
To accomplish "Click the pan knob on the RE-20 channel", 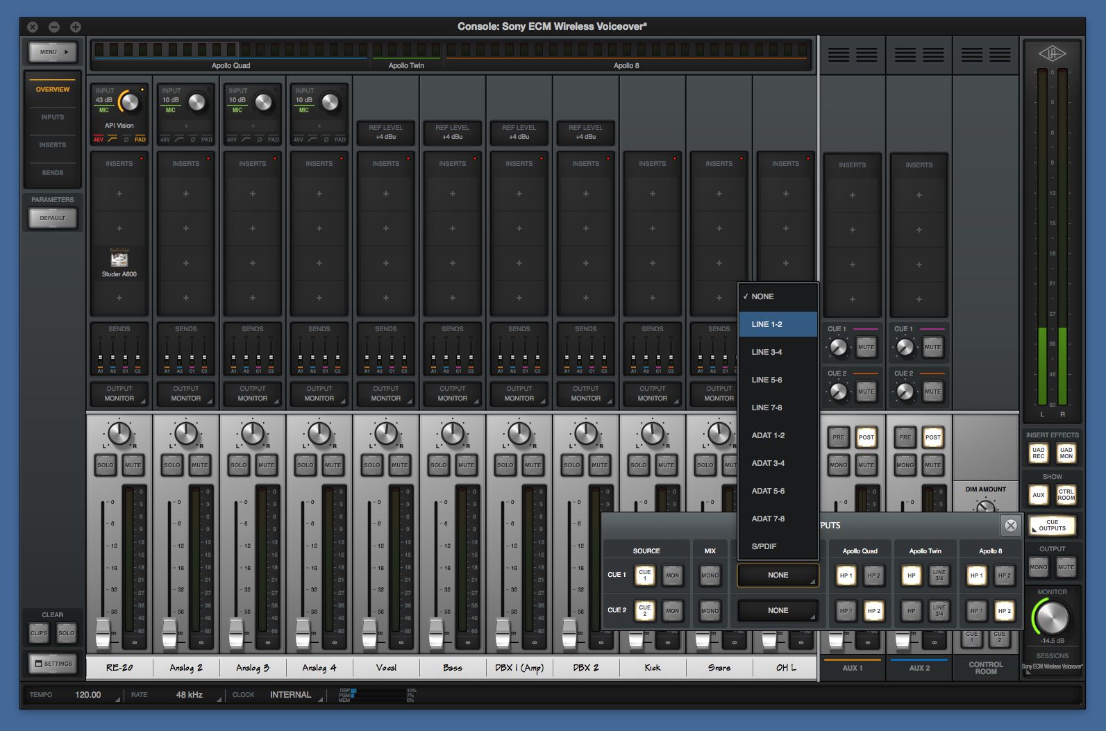I will 119,433.
